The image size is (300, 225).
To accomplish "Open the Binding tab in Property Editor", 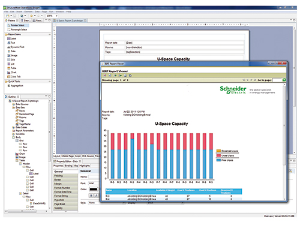I will [x=68, y=166].
